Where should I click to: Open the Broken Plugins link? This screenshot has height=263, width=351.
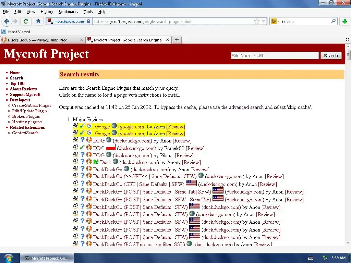[x=26, y=116]
